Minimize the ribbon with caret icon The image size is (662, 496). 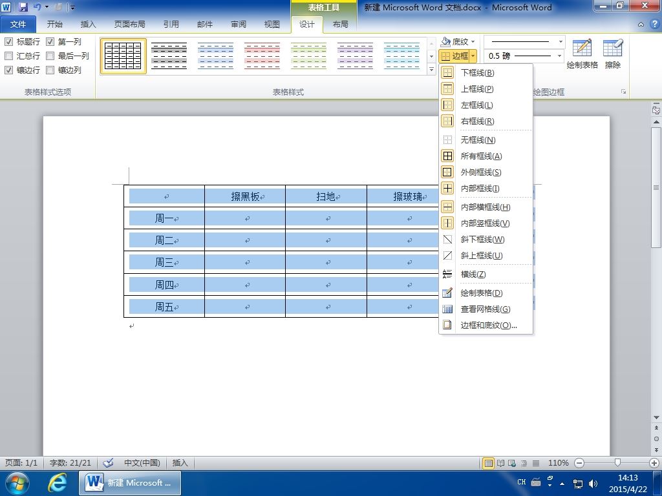coord(641,25)
